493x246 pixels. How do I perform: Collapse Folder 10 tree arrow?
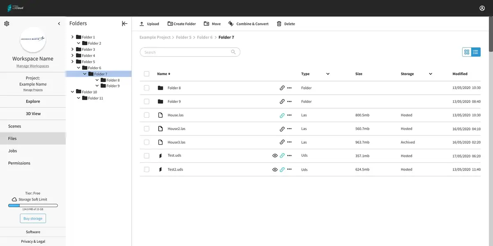(72, 92)
